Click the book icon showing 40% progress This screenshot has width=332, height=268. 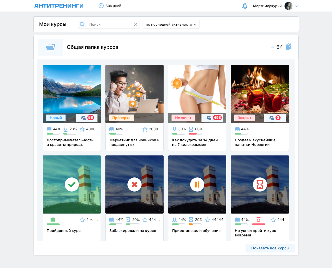(112, 129)
